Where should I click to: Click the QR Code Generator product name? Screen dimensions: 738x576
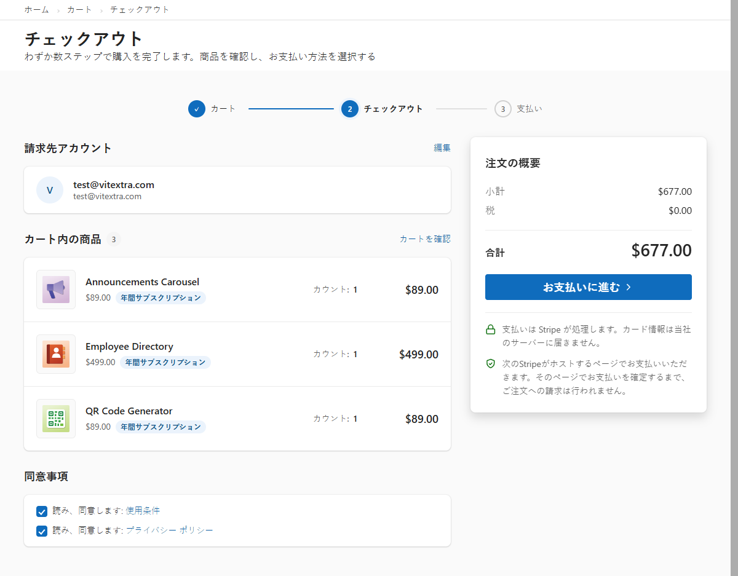coord(129,411)
